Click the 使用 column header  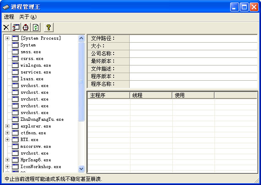(193, 95)
